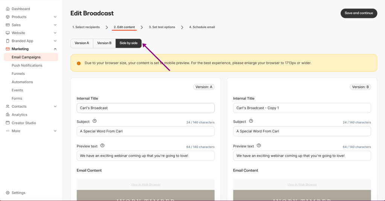
Task: Click View in Web Browser link, Version A
Action: (x=146, y=185)
